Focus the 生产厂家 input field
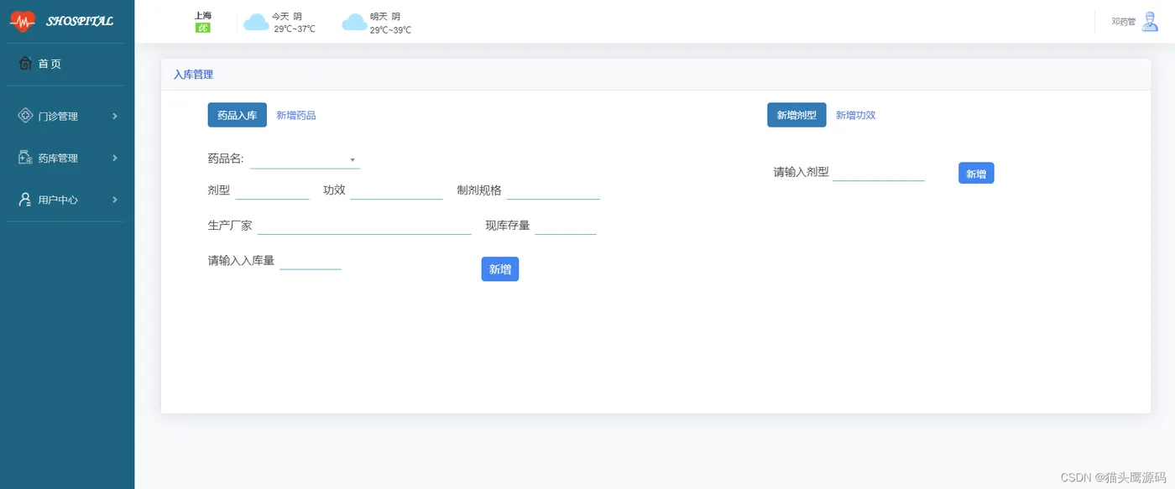1175x489 pixels. pyautogui.click(x=364, y=226)
